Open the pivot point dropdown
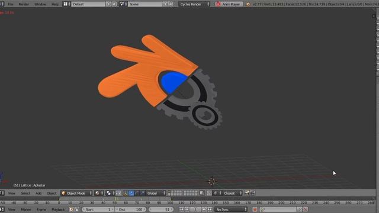The image size is (379, 213). click(x=110, y=193)
